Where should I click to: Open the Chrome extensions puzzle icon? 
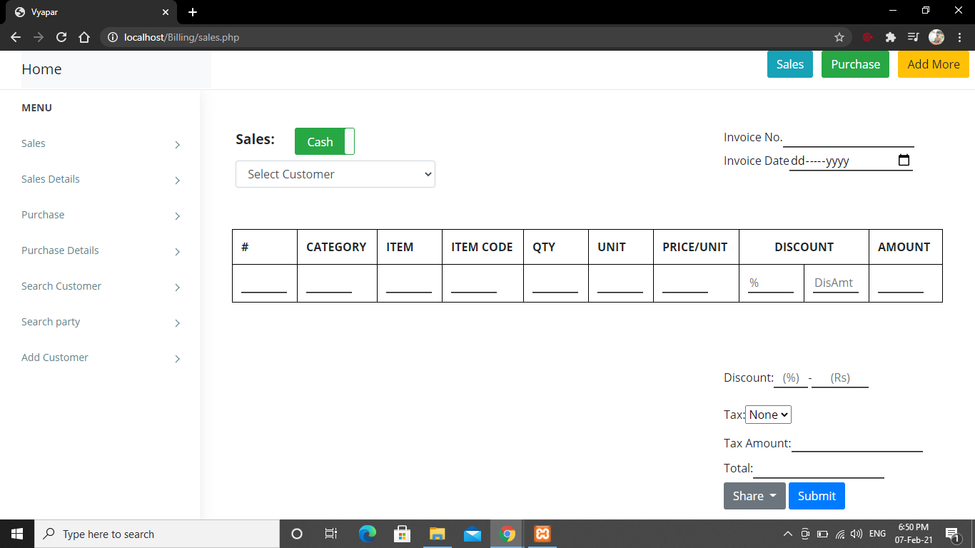click(x=890, y=37)
